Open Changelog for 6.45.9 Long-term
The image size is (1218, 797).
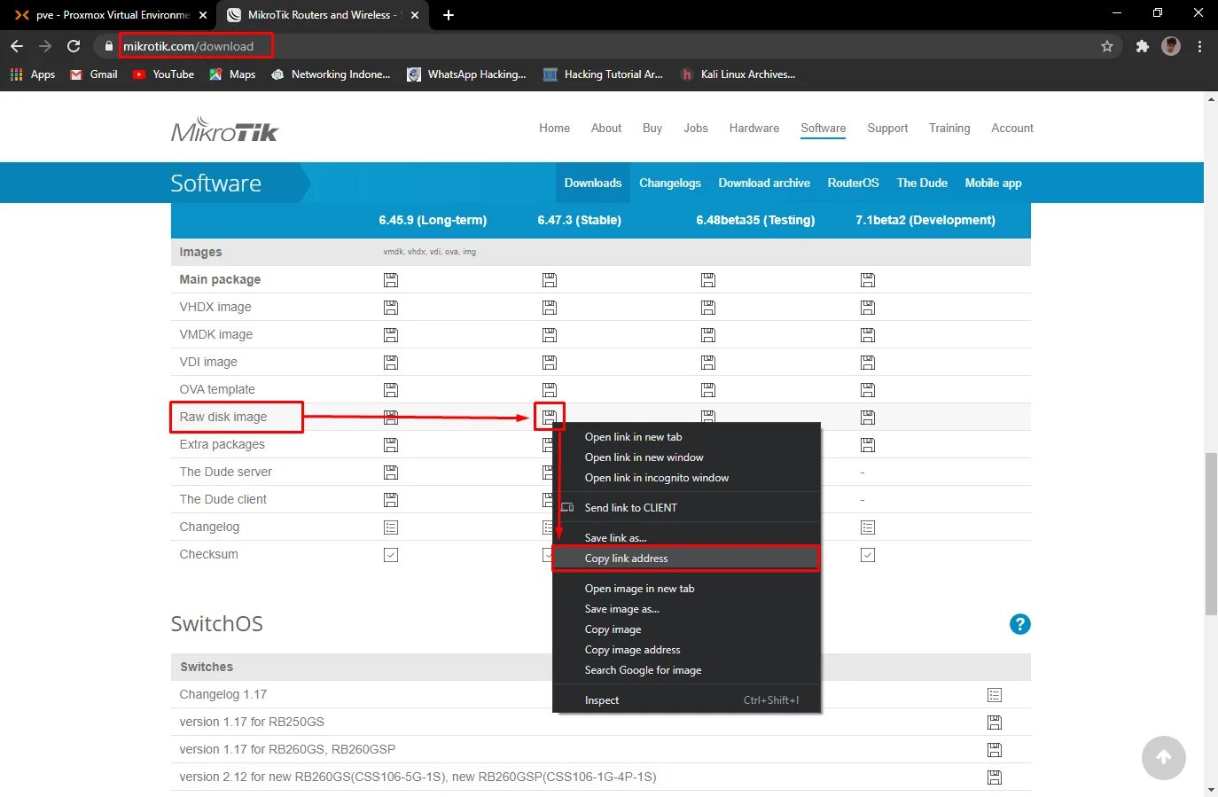pyautogui.click(x=391, y=527)
